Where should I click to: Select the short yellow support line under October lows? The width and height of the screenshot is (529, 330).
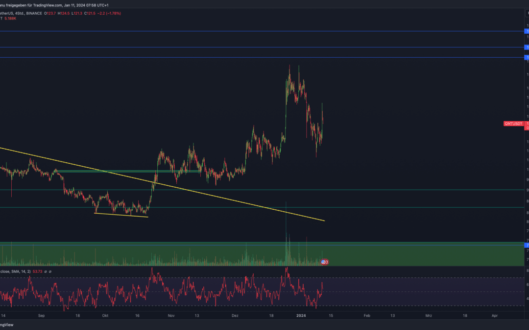tap(121, 215)
